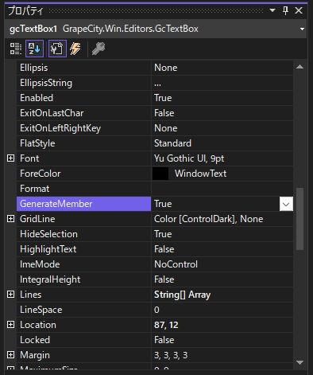Click the String[] Array value
The width and height of the screenshot is (313, 375).
pos(183,295)
